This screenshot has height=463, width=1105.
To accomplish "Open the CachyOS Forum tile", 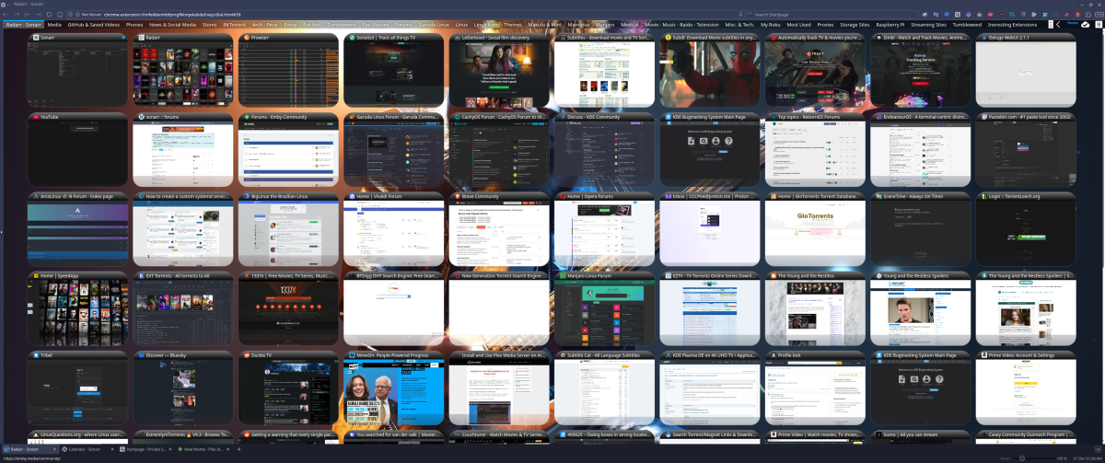I will 498,149.
